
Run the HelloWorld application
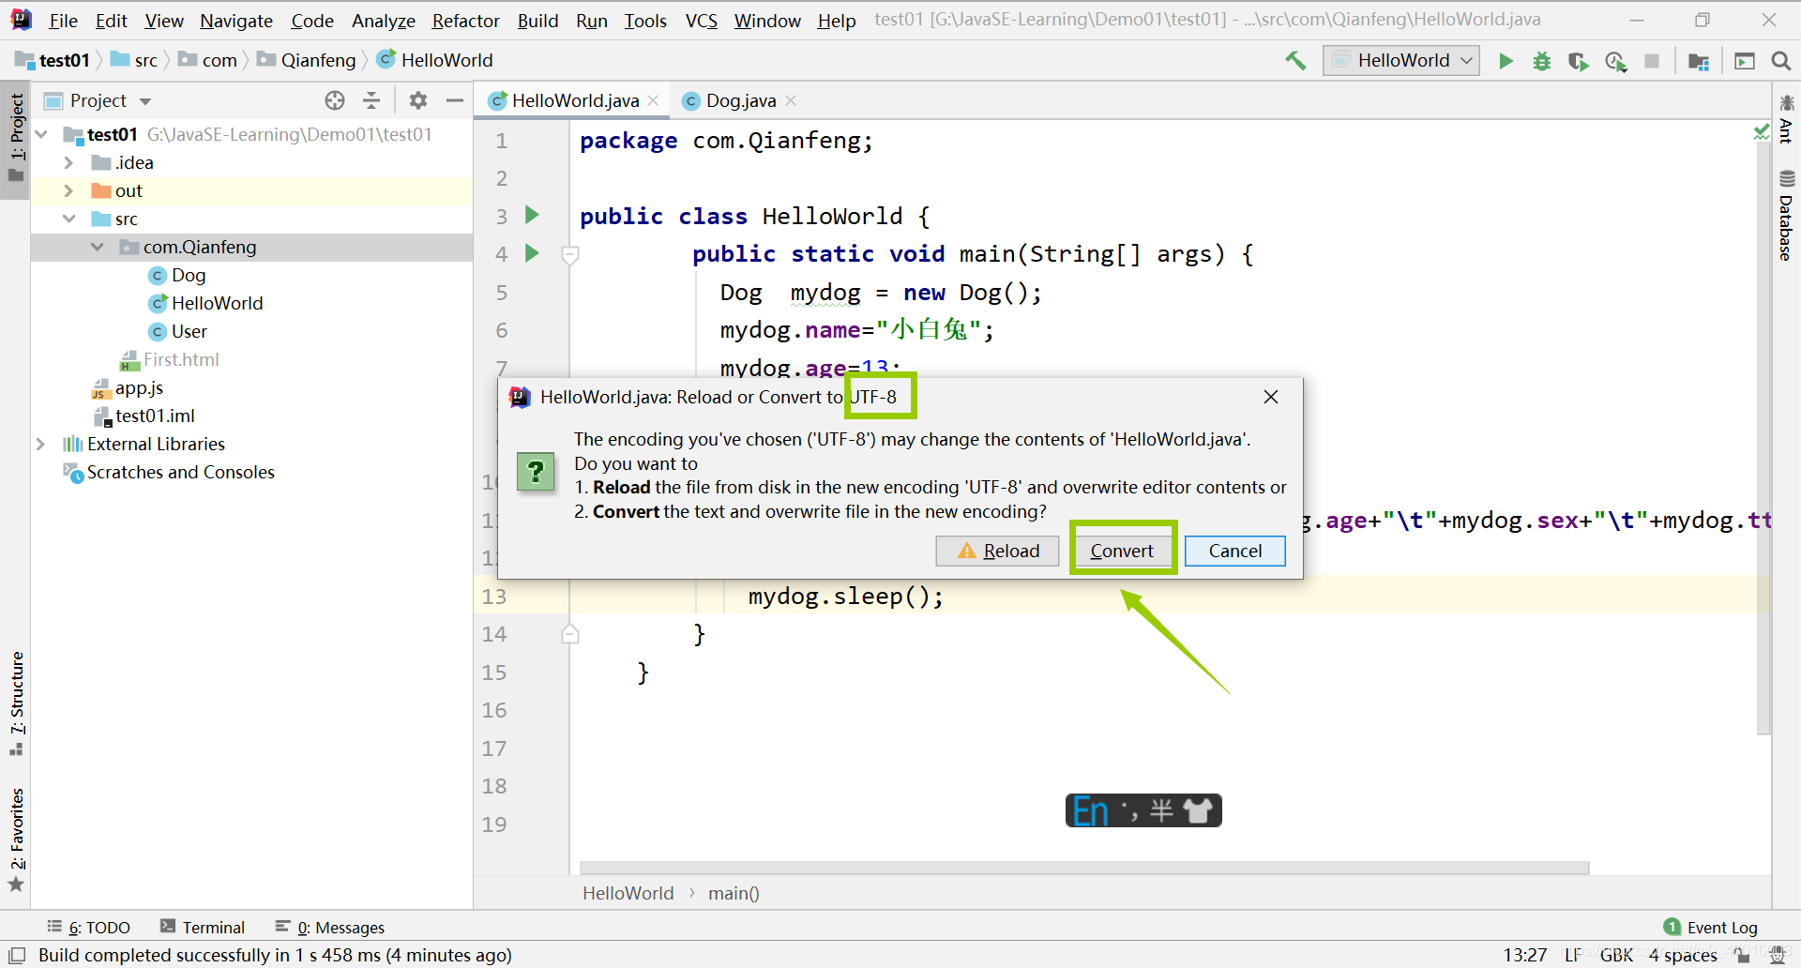[x=1506, y=60]
